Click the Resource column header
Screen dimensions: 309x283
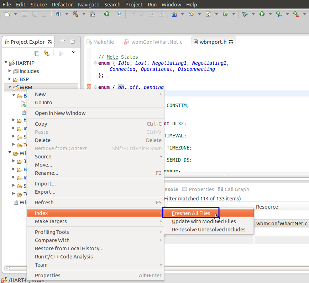(x=267, y=207)
